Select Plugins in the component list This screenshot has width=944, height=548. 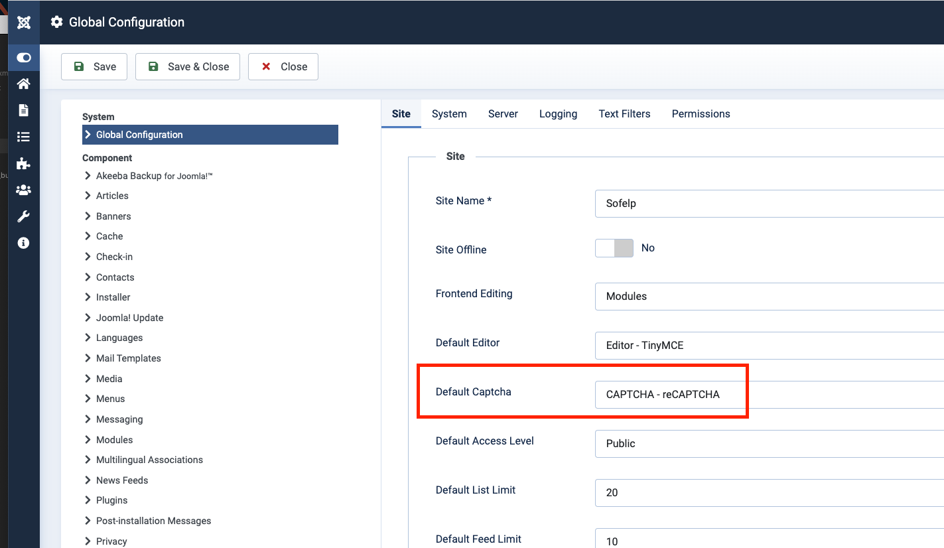point(111,500)
